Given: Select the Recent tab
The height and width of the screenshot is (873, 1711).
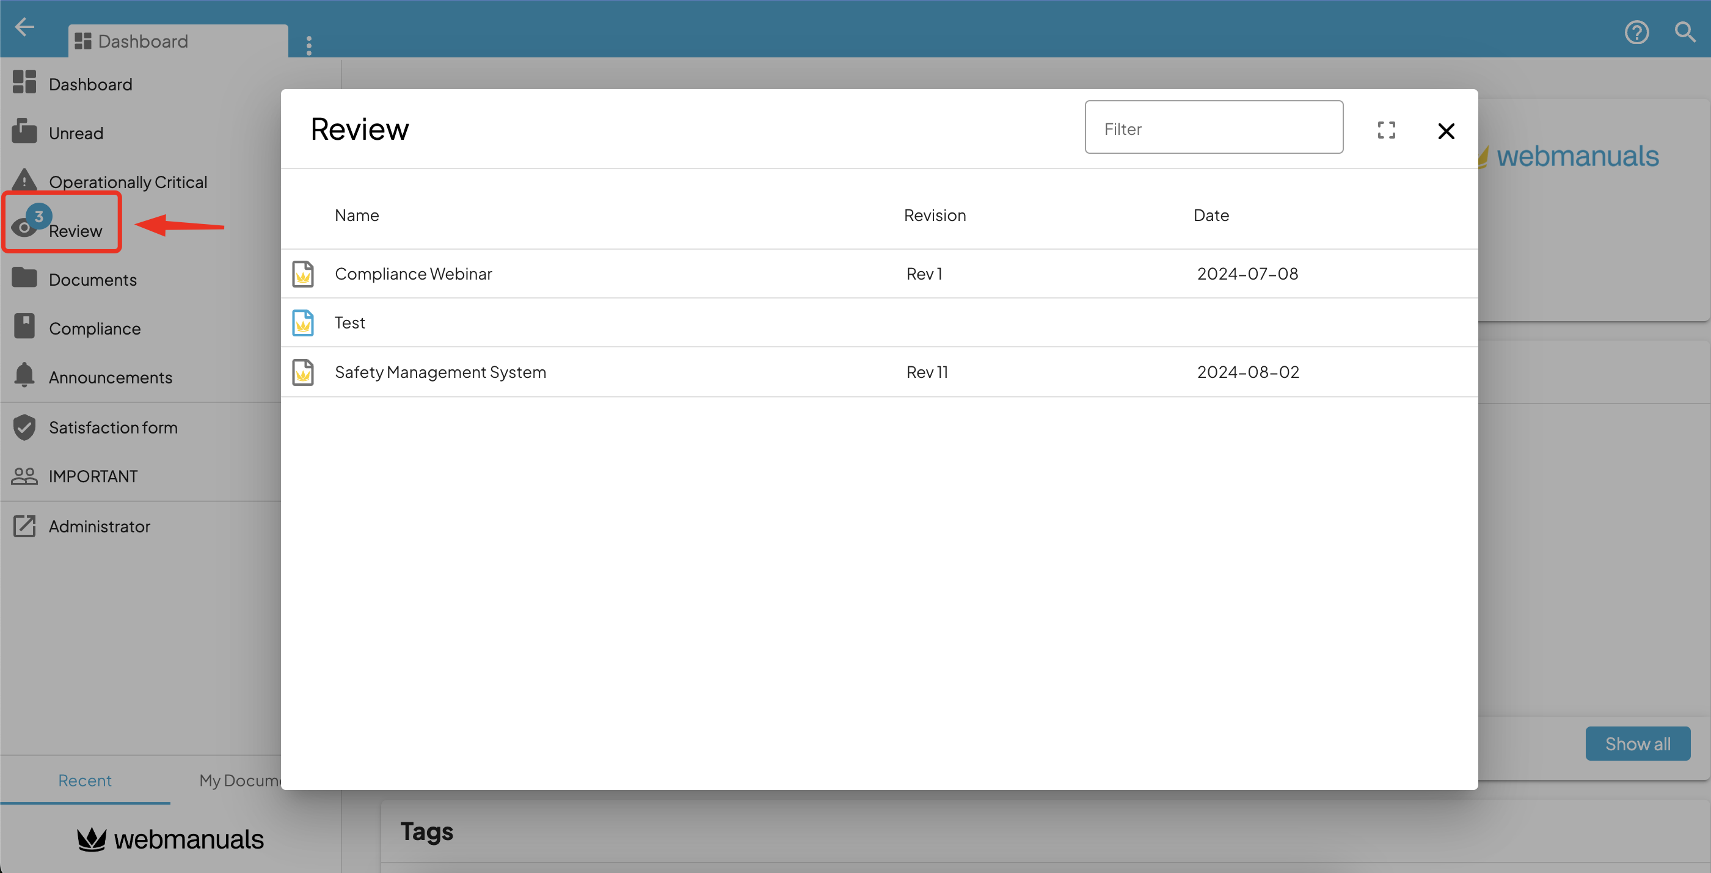Looking at the screenshot, I should (x=85, y=780).
